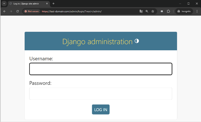Viewport: 201px width, 122px height.
Task: Close the Django site admin tab
Action: click(x=47, y=4)
